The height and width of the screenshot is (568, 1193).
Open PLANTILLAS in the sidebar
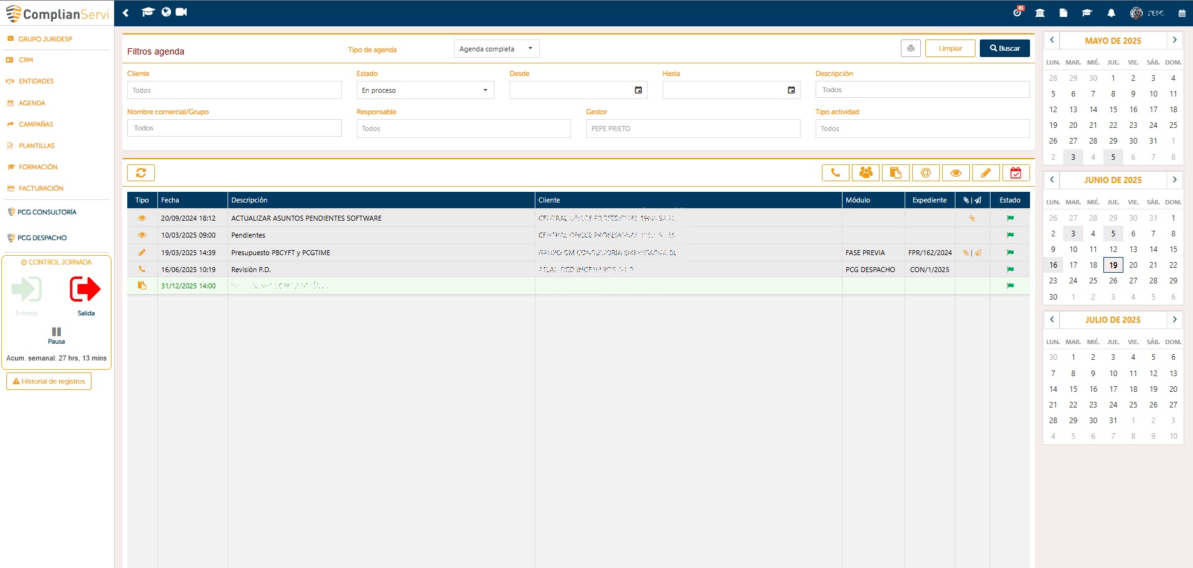(36, 145)
